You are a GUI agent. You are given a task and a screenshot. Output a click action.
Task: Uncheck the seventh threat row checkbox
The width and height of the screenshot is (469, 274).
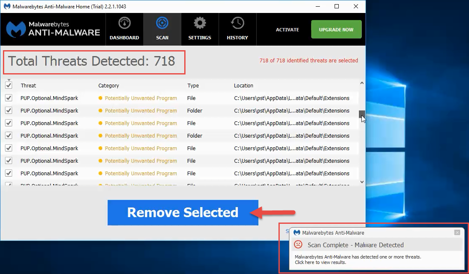9,173
